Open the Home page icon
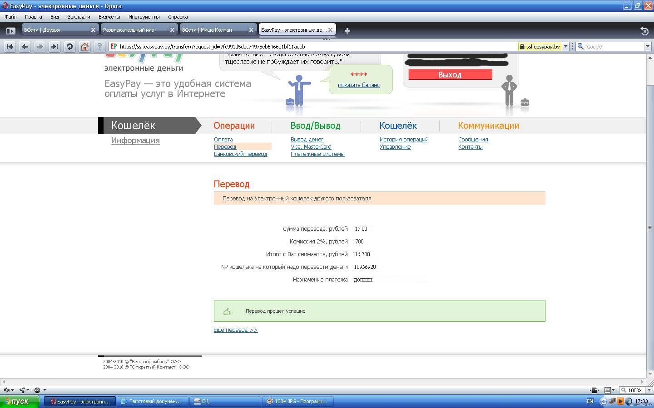654x408 pixels. pos(84,46)
